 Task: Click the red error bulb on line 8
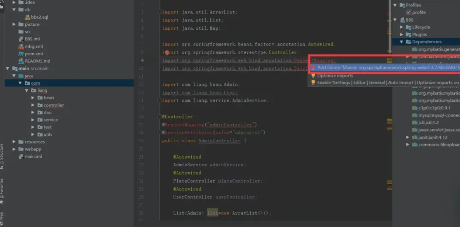pos(167,52)
